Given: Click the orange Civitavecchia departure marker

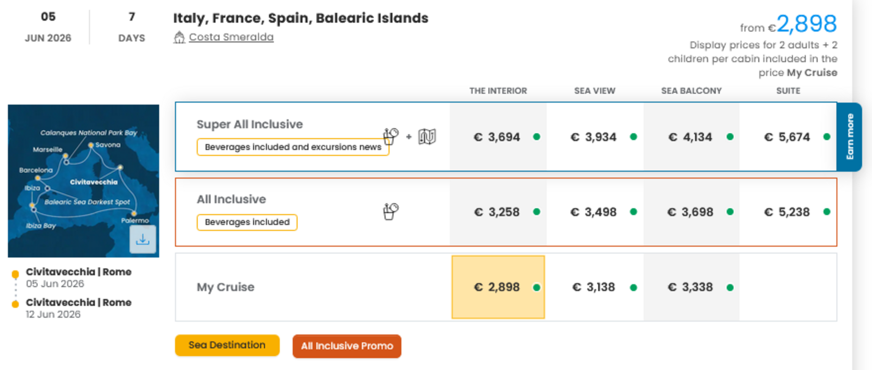Looking at the screenshot, I should click(x=15, y=274).
